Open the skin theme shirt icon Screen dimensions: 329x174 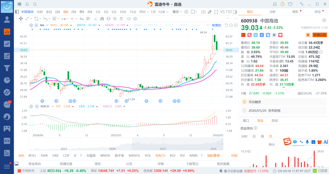290,4
